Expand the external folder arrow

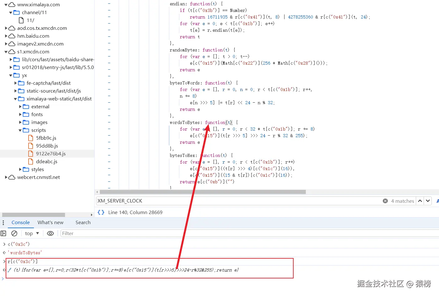(20, 107)
